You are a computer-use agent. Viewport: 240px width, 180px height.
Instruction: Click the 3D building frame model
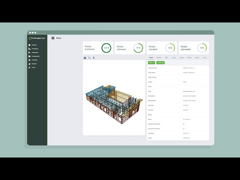114,104
